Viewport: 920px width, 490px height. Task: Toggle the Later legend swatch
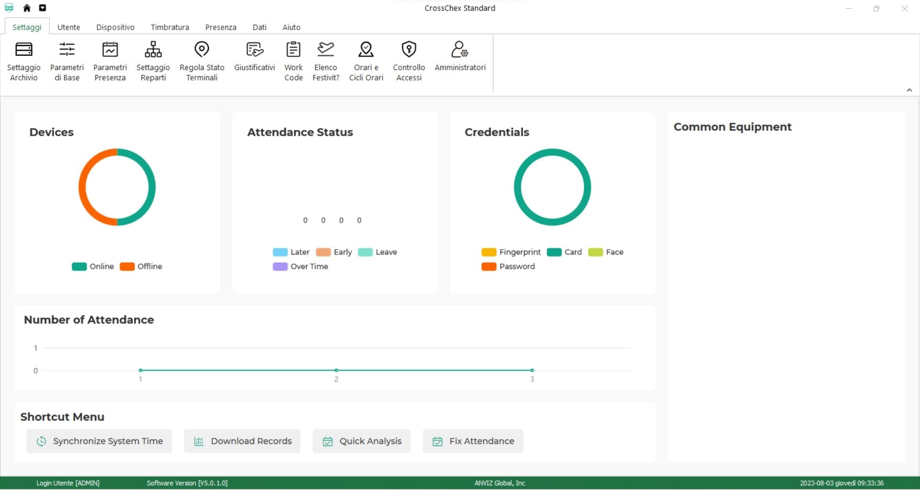pyautogui.click(x=280, y=252)
